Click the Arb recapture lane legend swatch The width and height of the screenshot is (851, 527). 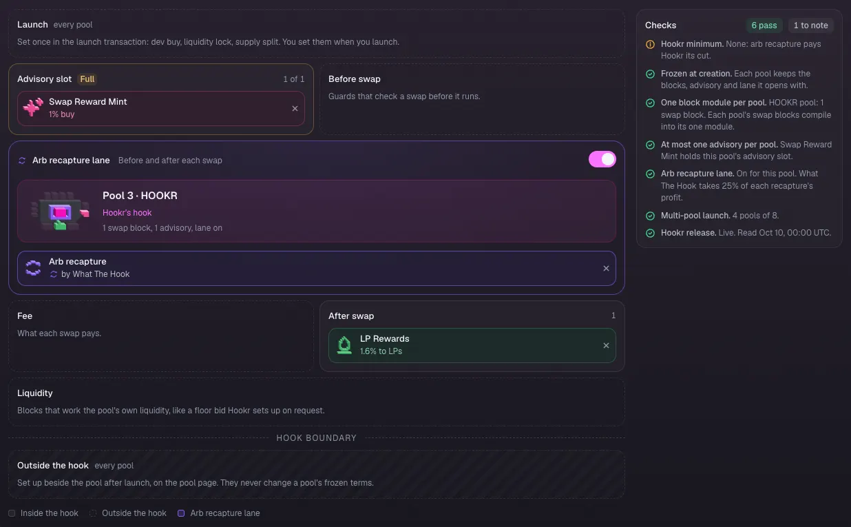pyautogui.click(x=181, y=513)
